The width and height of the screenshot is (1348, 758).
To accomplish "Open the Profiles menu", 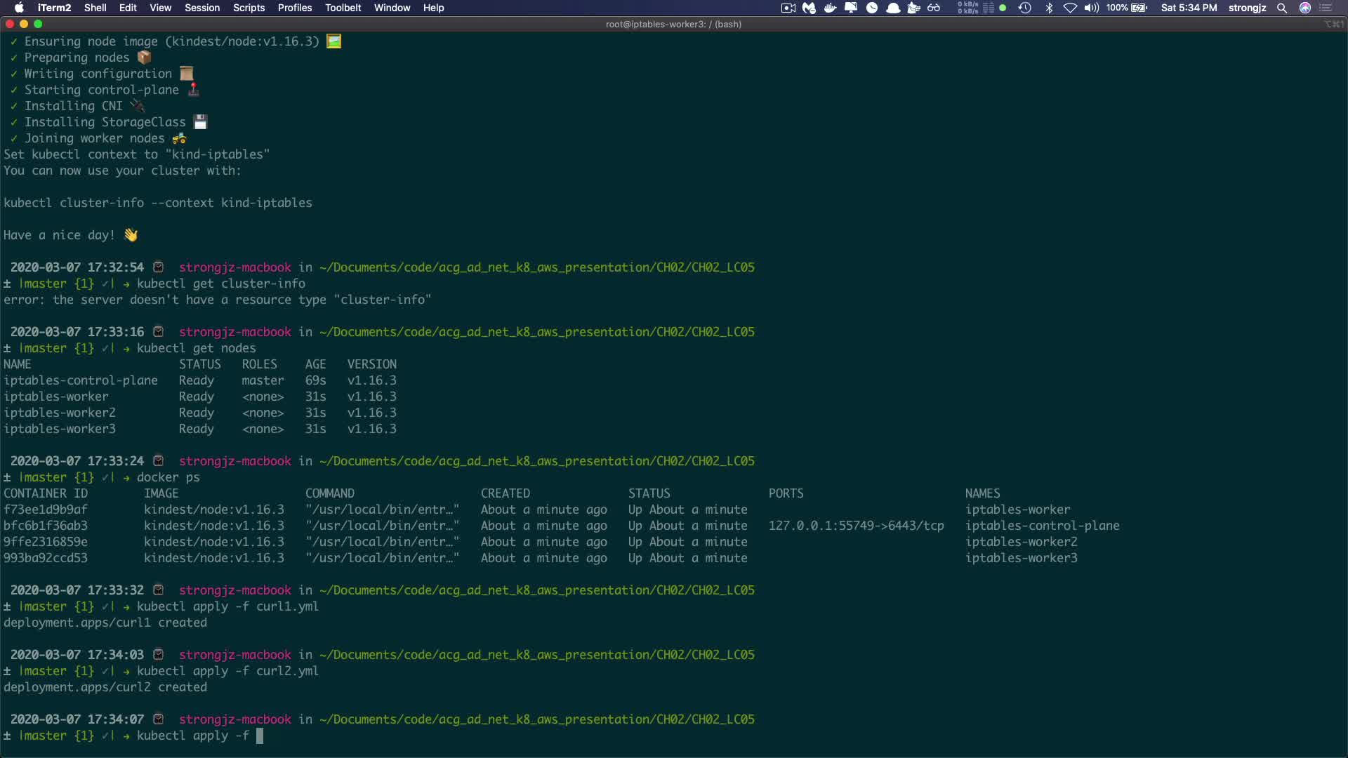I will tap(294, 8).
